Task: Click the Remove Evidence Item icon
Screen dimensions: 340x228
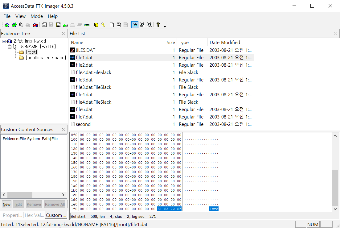Action: point(28,25)
